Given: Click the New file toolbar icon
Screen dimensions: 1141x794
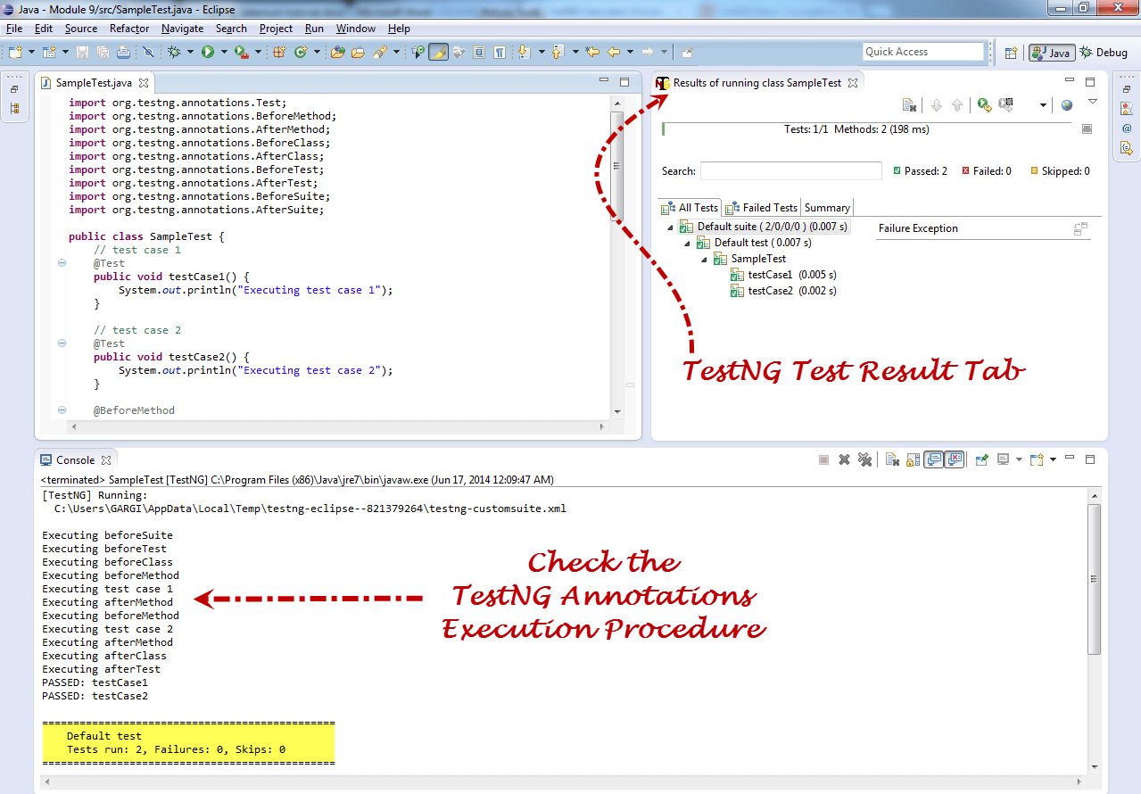Looking at the screenshot, I should click(15, 52).
